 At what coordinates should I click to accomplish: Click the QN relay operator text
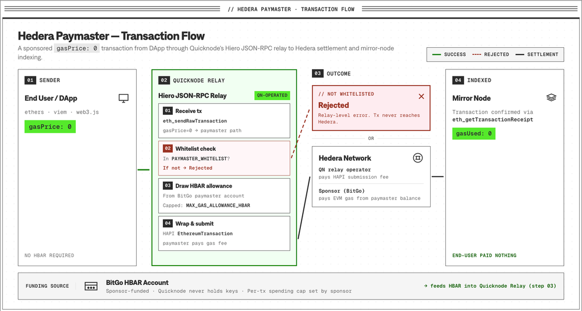point(345,170)
